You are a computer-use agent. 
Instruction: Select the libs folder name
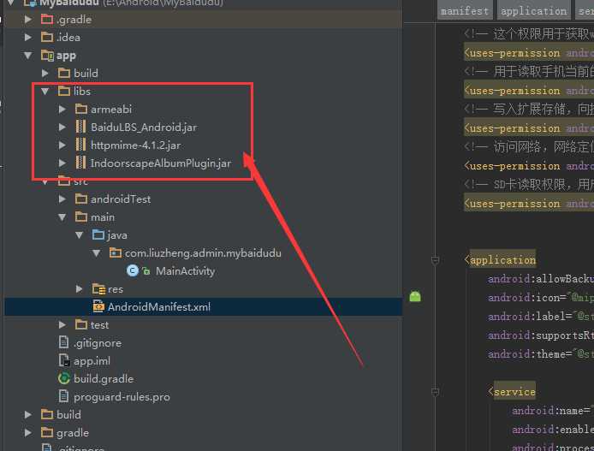click(82, 92)
